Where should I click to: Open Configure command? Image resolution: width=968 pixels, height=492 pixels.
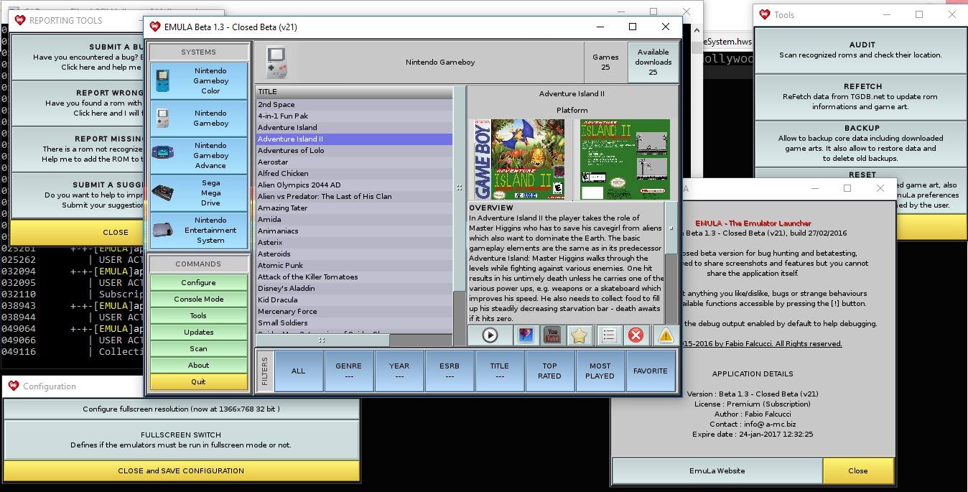pos(199,282)
